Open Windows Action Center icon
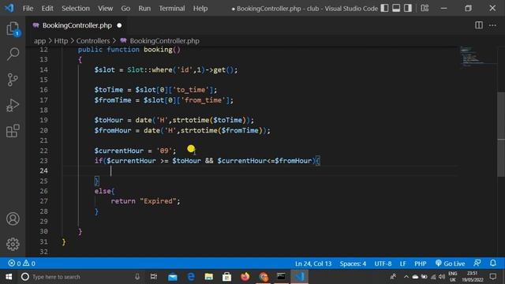 (492, 277)
